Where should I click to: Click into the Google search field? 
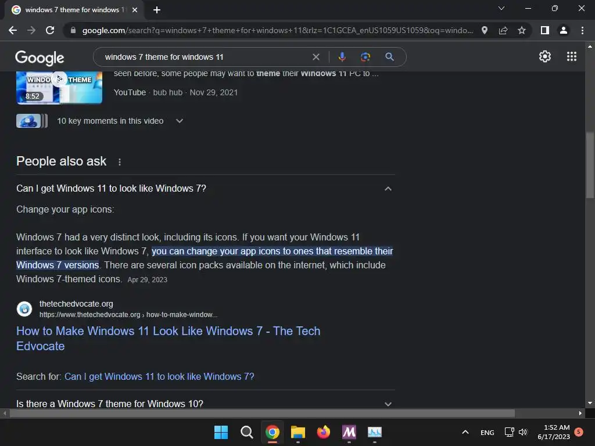point(205,57)
